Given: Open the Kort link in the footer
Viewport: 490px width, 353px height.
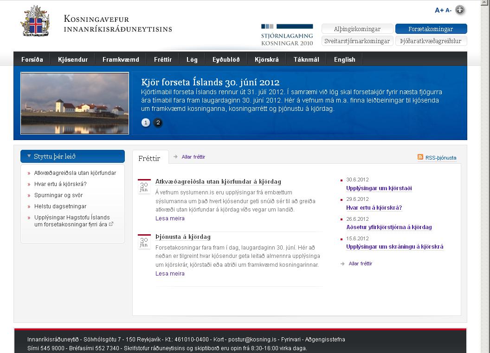Looking at the screenshot, I should (x=219, y=339).
